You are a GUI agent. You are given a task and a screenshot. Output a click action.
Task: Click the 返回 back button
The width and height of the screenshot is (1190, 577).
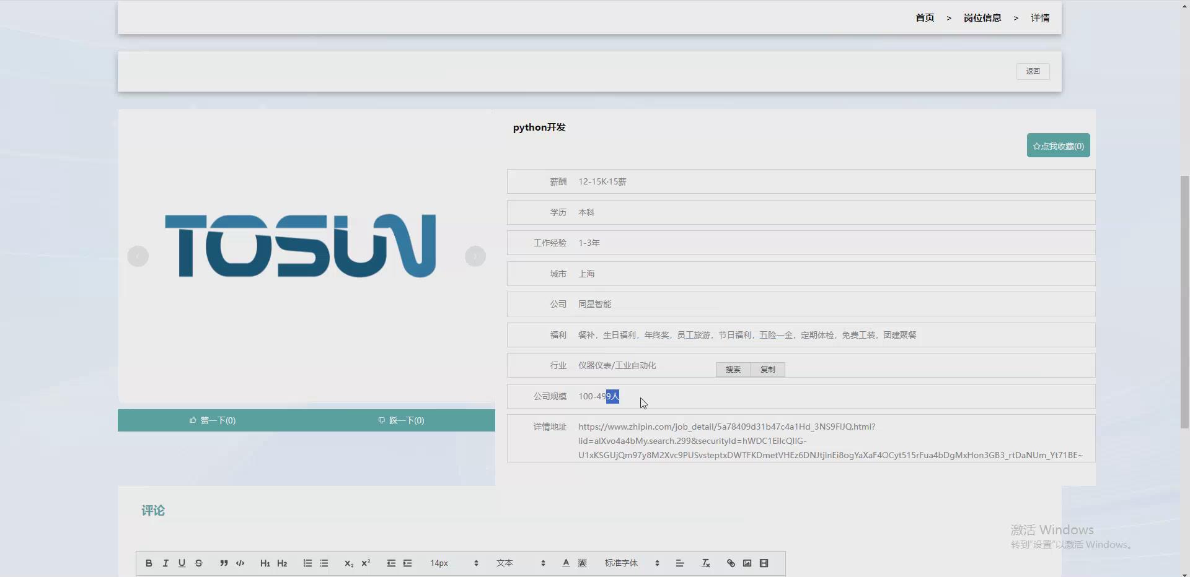tap(1033, 71)
